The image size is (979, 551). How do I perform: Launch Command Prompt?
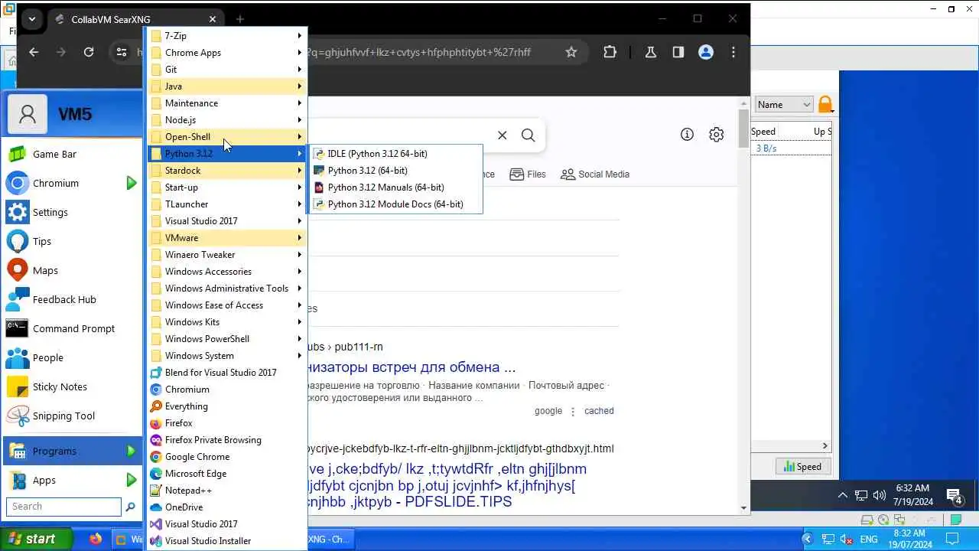pos(72,328)
